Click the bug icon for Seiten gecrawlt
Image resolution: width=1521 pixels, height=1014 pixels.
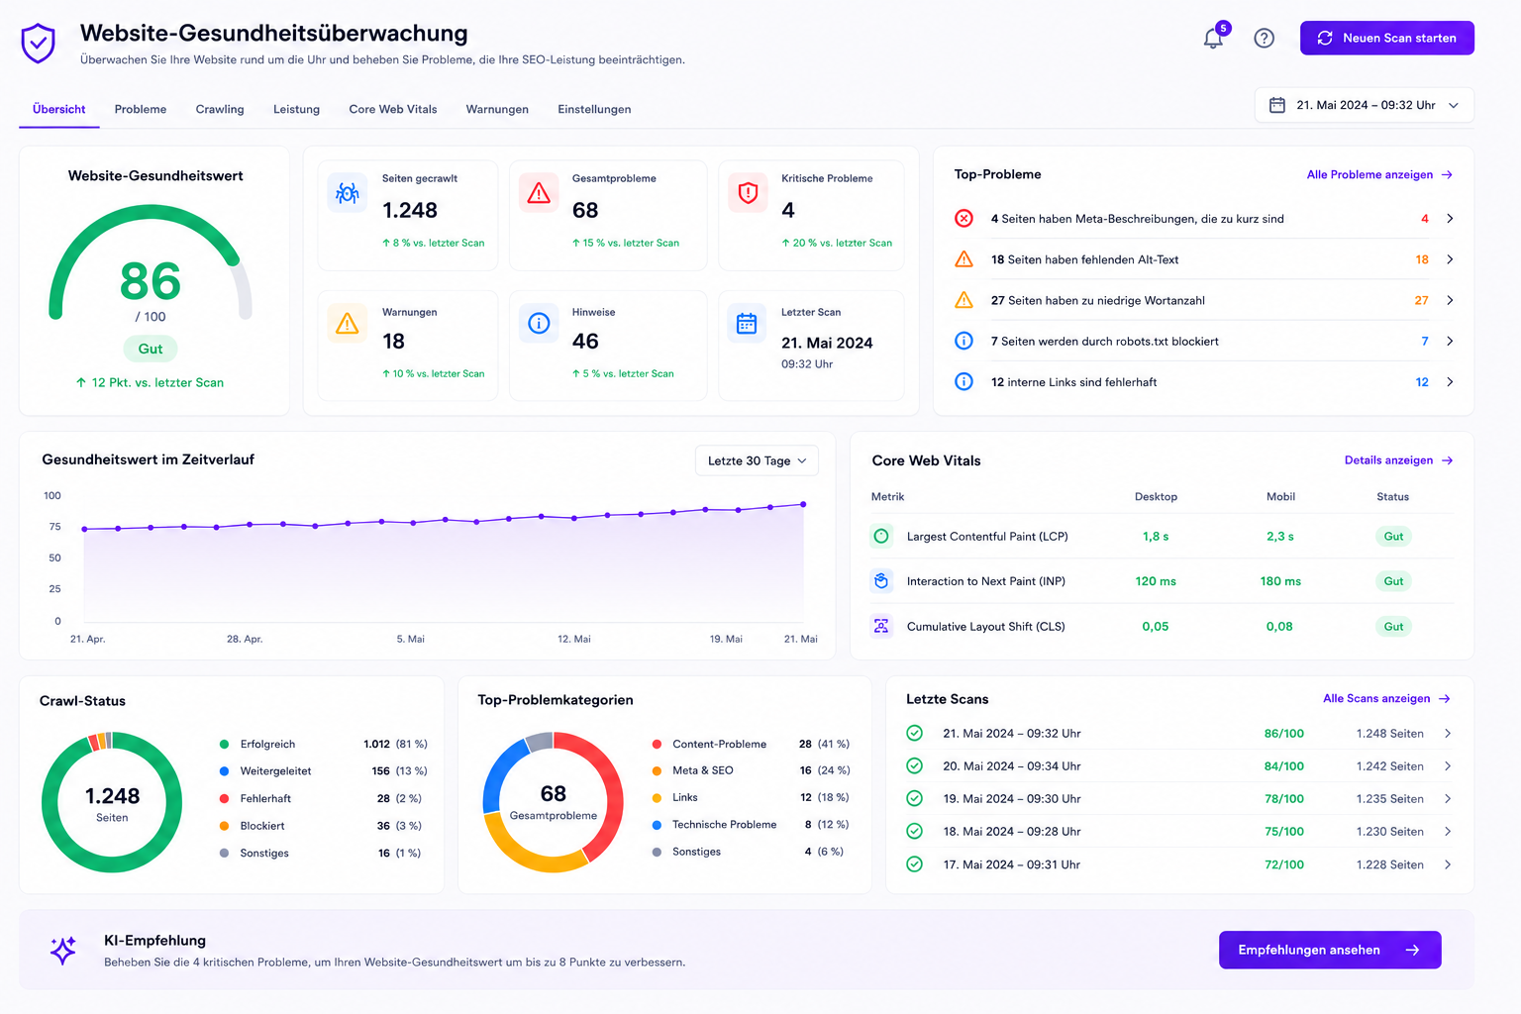tap(348, 193)
